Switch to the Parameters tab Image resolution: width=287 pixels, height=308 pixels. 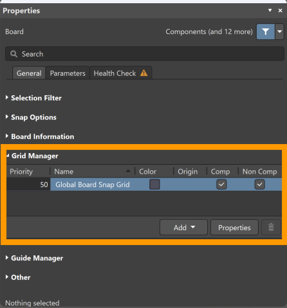tap(68, 73)
